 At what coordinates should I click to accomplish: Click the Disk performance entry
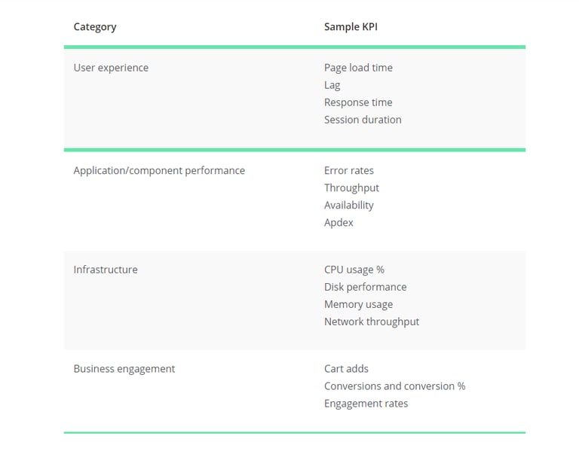click(366, 287)
